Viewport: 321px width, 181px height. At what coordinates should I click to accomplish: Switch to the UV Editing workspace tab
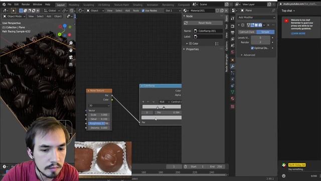[x=104, y=5]
